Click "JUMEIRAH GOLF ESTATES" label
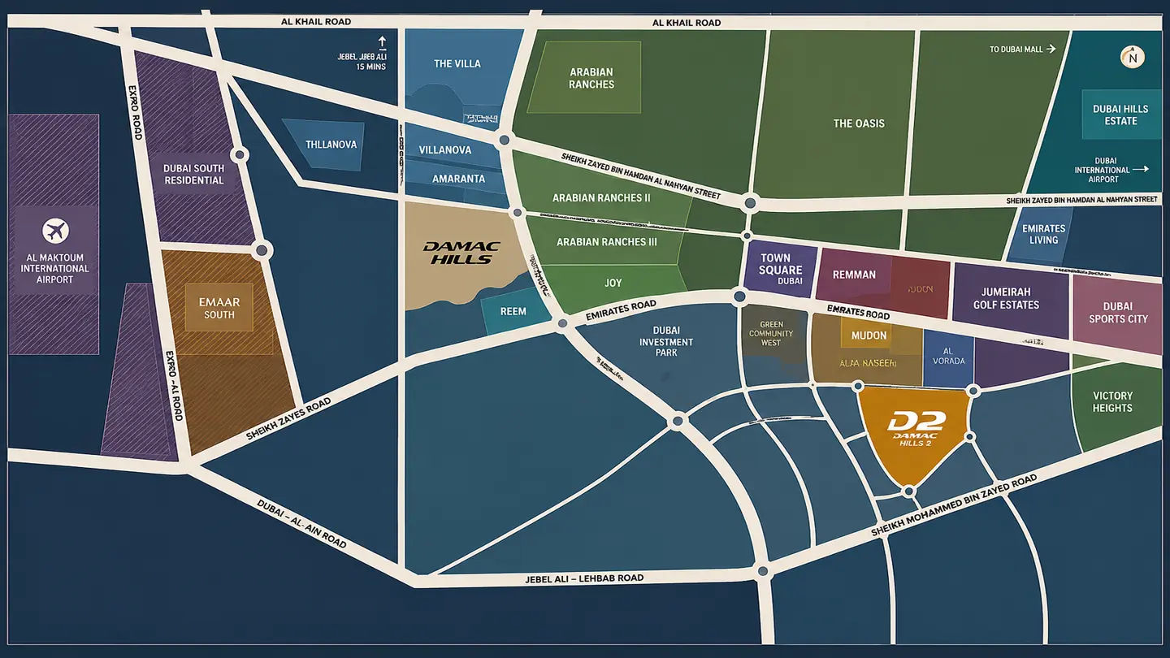This screenshot has height=658, width=1170. pos(1006,298)
